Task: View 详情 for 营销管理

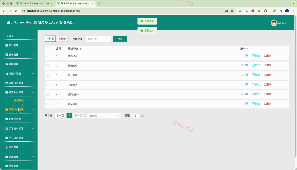Action: click(245, 65)
